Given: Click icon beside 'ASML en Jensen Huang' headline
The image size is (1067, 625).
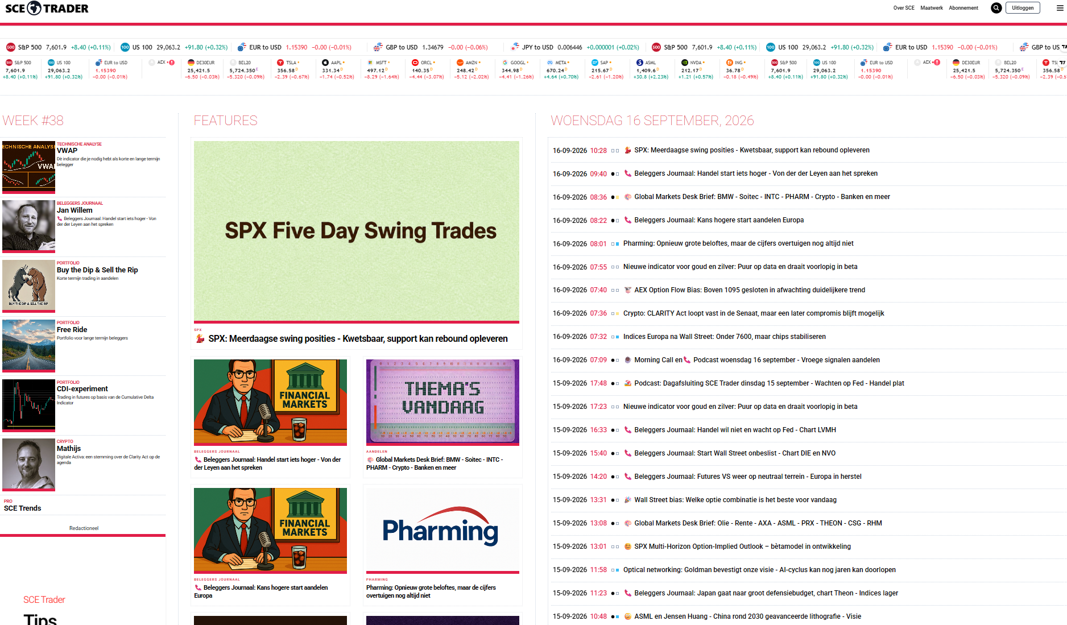Looking at the screenshot, I should click(x=628, y=616).
